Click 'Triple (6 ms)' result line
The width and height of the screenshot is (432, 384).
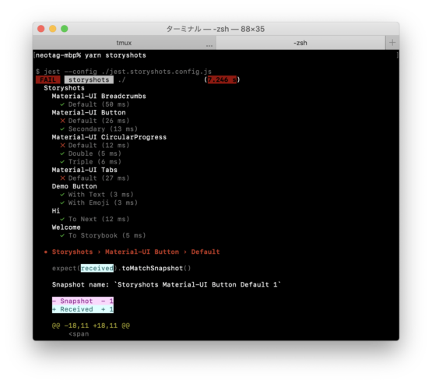pyautogui.click(x=95, y=162)
